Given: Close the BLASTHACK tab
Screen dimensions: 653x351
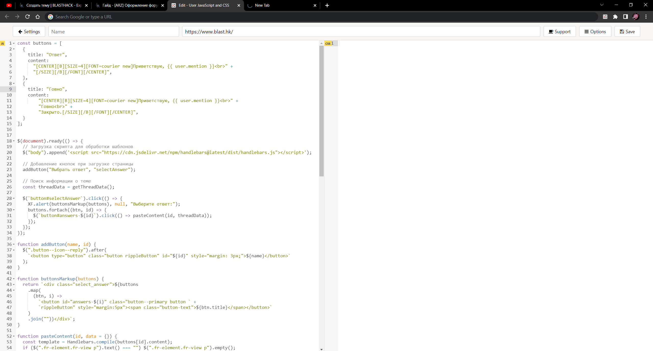Looking at the screenshot, I should [86, 5].
